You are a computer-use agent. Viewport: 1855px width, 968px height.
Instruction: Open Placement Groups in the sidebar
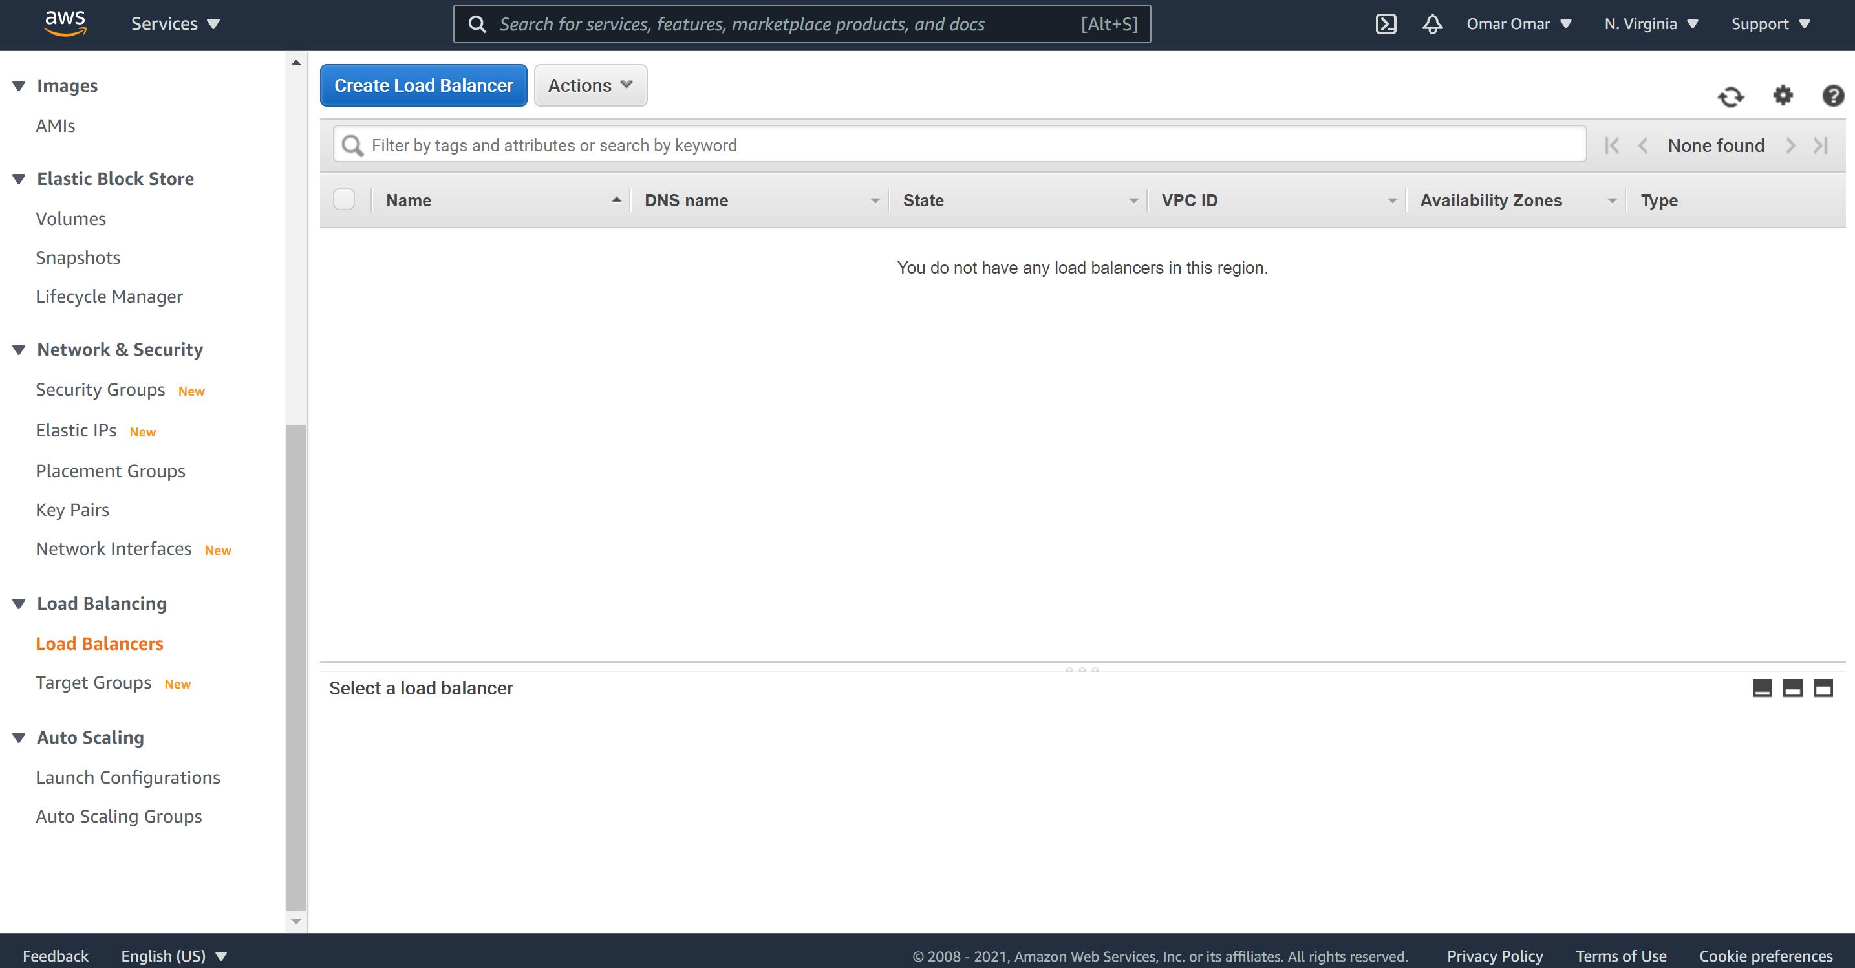tap(110, 470)
